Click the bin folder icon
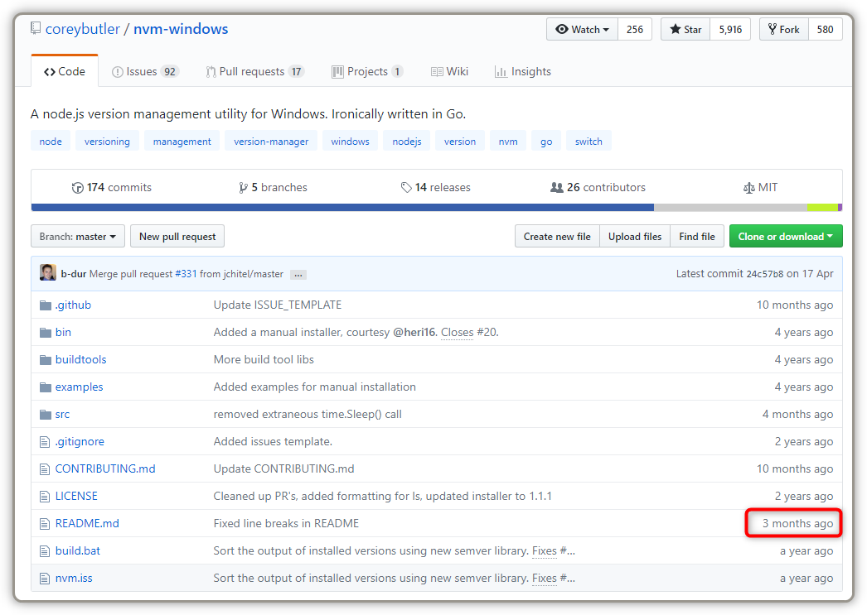This screenshot has height=615, width=867. [46, 333]
